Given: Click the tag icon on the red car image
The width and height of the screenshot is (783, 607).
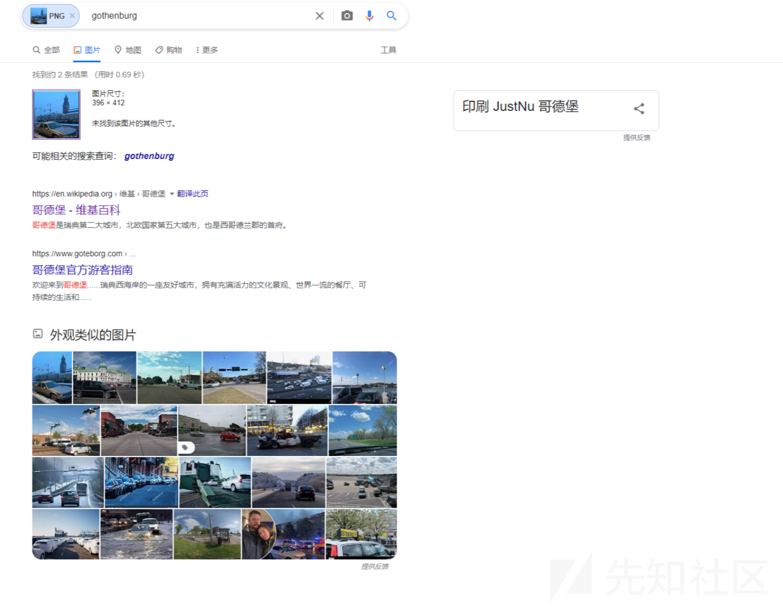Looking at the screenshot, I should pos(185,448).
